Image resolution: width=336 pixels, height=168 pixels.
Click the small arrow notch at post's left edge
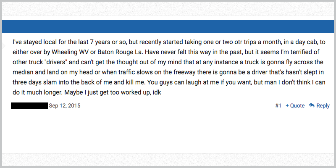4,45
